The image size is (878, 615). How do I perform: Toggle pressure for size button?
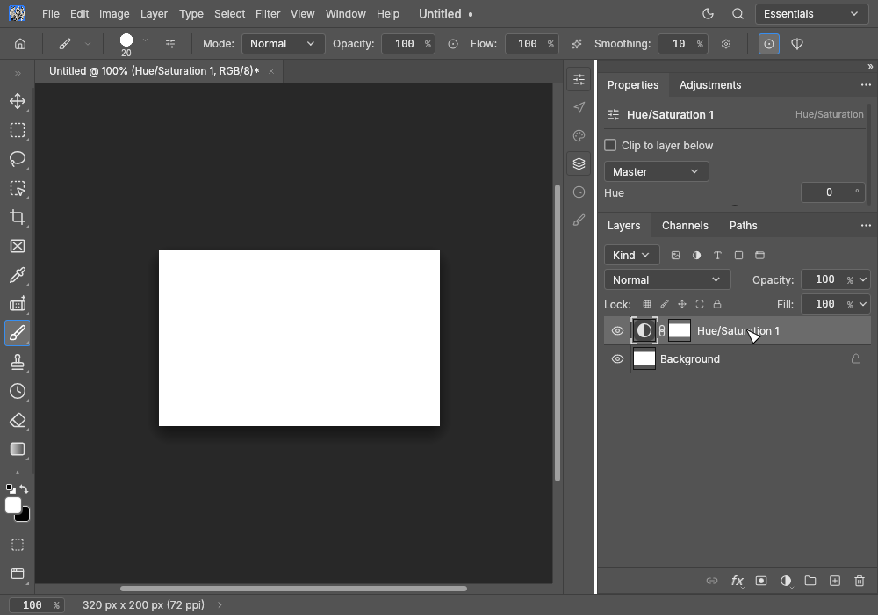pyautogui.click(x=769, y=44)
